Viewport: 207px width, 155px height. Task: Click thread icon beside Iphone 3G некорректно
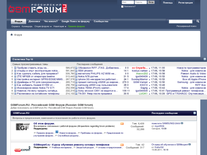pos(76,79)
